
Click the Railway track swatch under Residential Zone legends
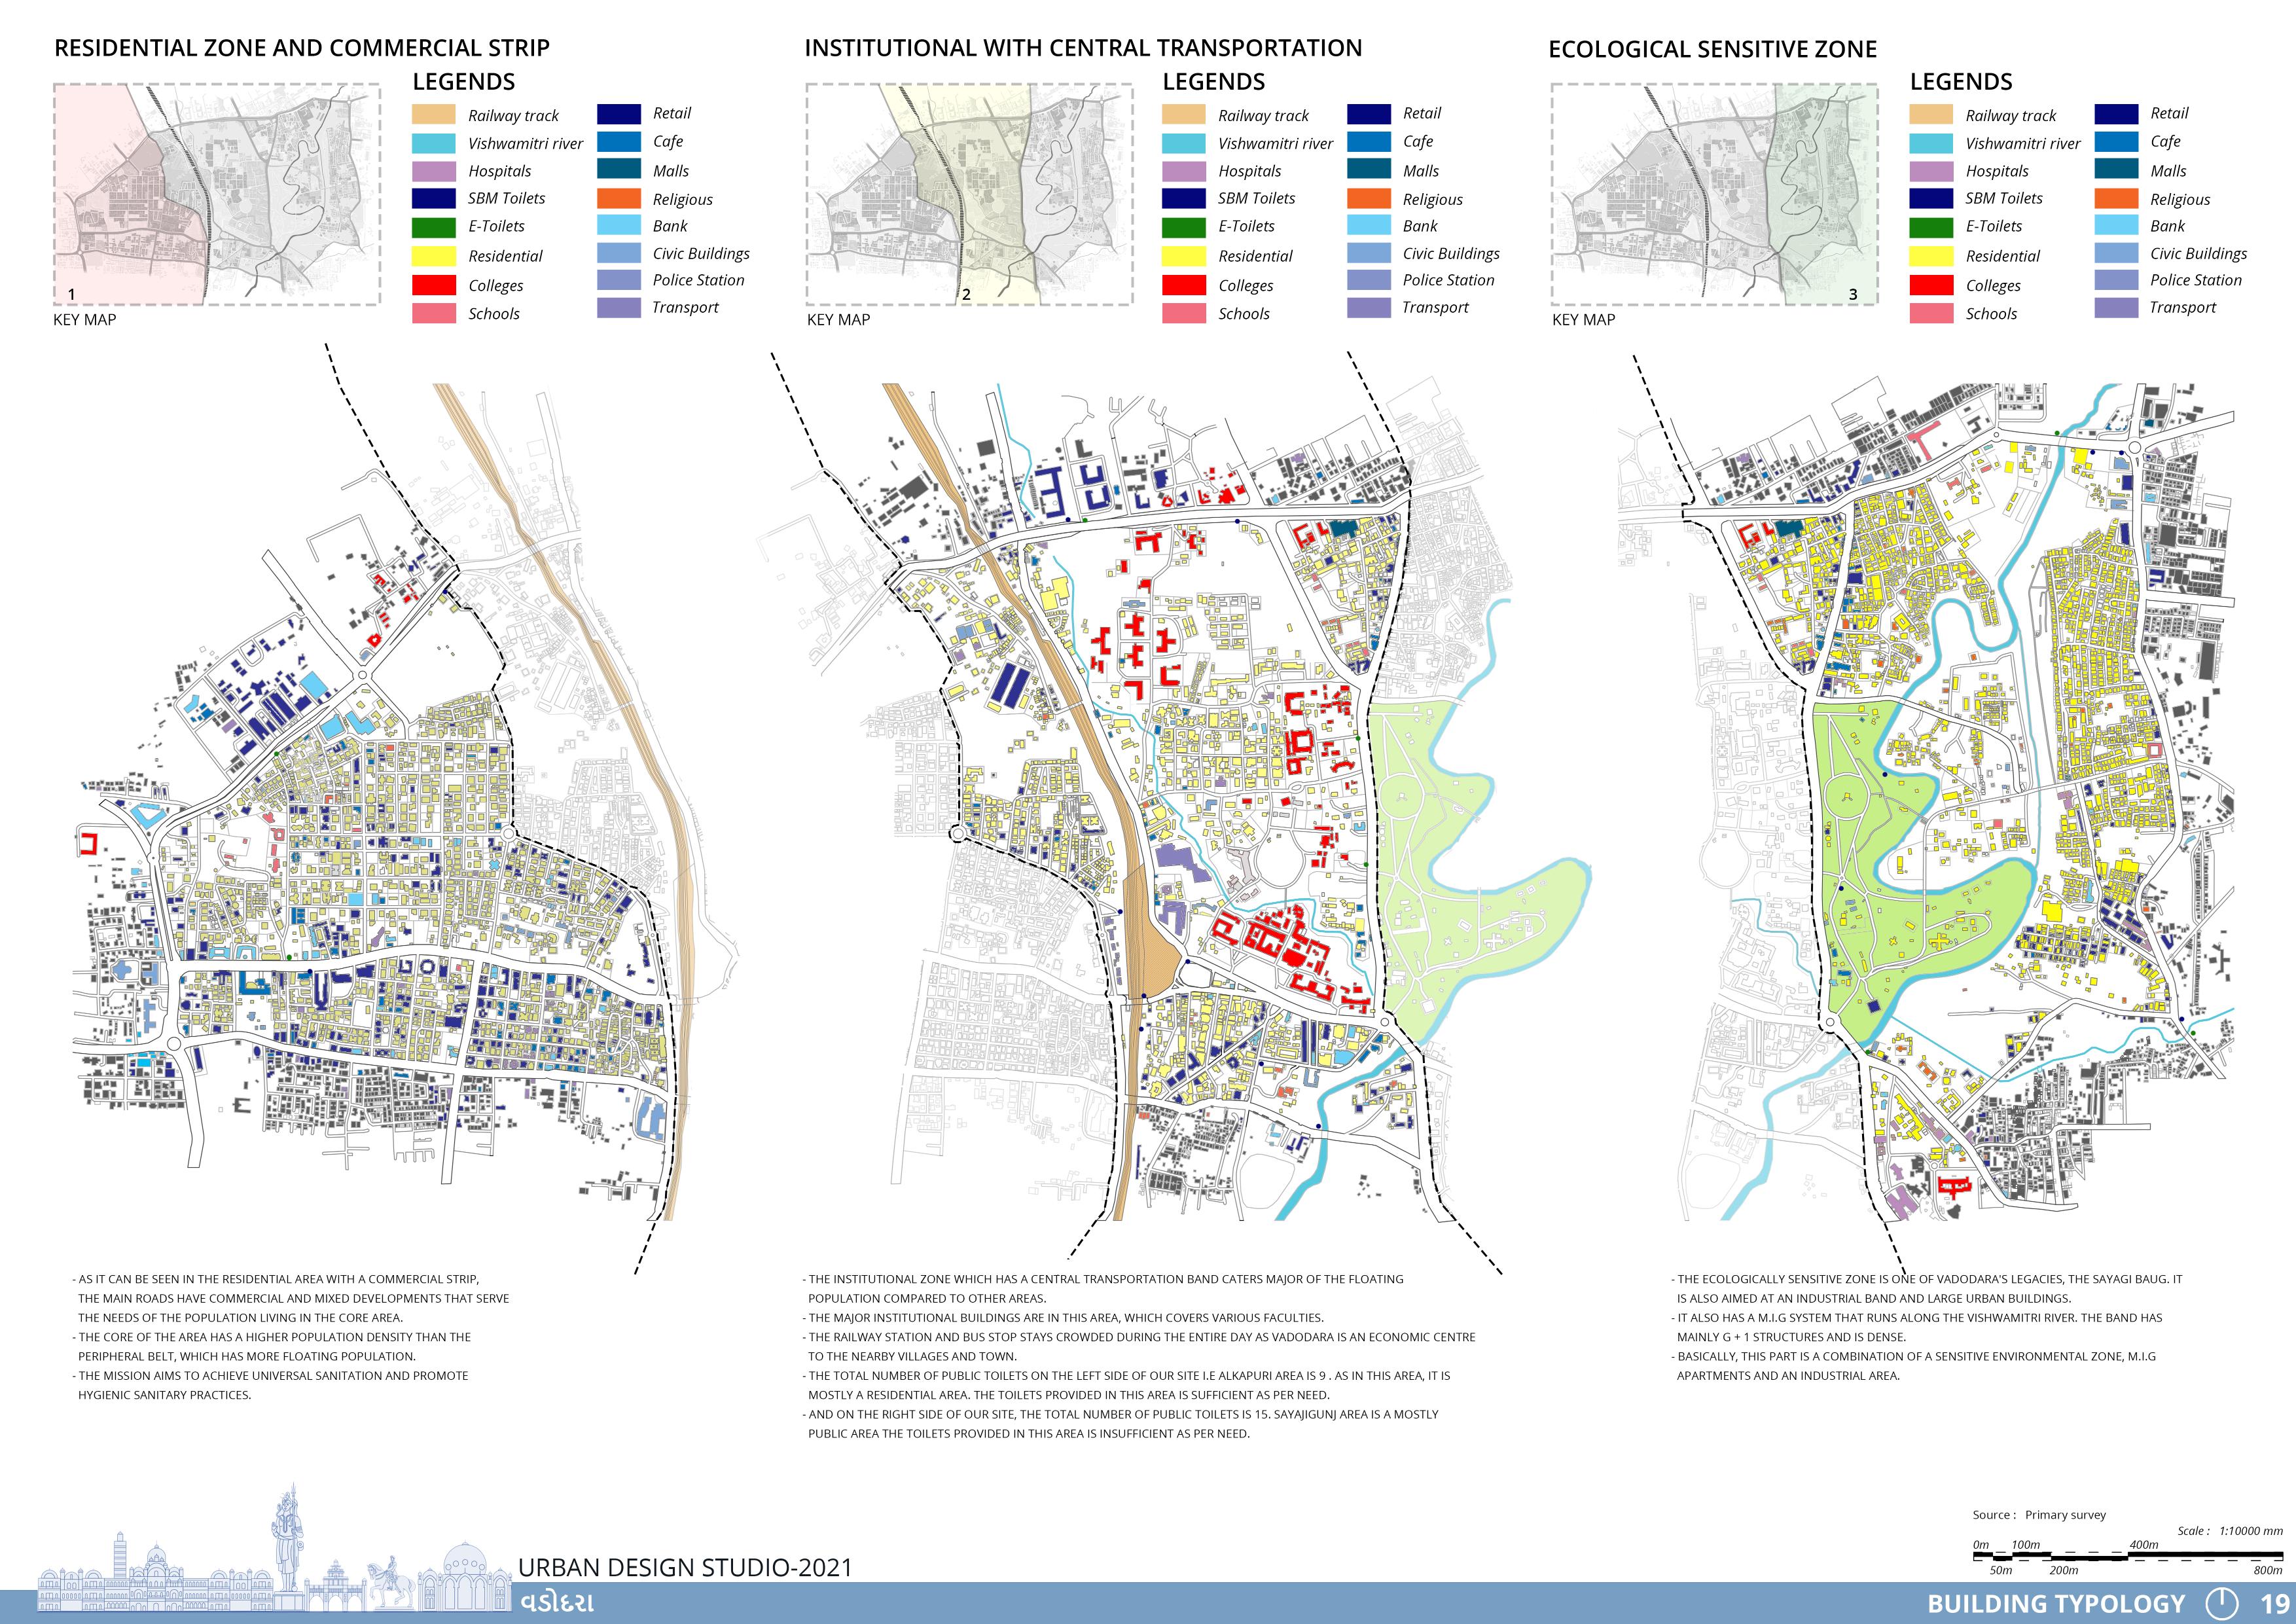click(x=434, y=115)
